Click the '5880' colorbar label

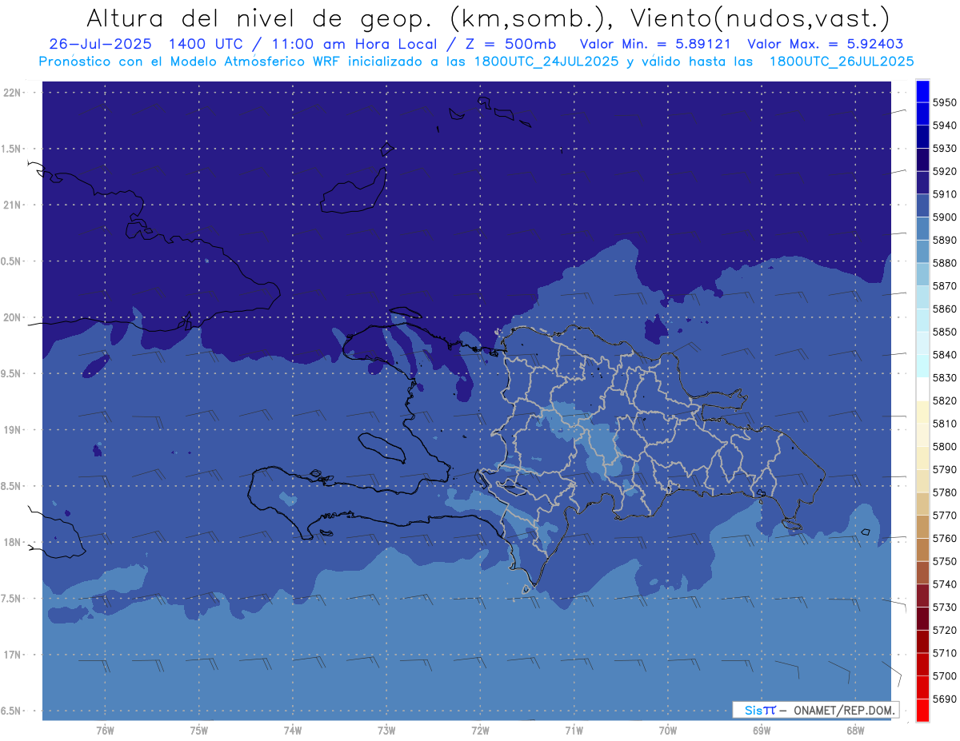[944, 263]
